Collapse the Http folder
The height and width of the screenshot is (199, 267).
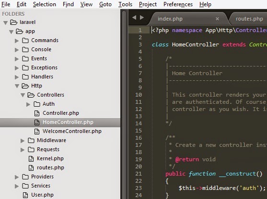pyautogui.click(x=17, y=86)
